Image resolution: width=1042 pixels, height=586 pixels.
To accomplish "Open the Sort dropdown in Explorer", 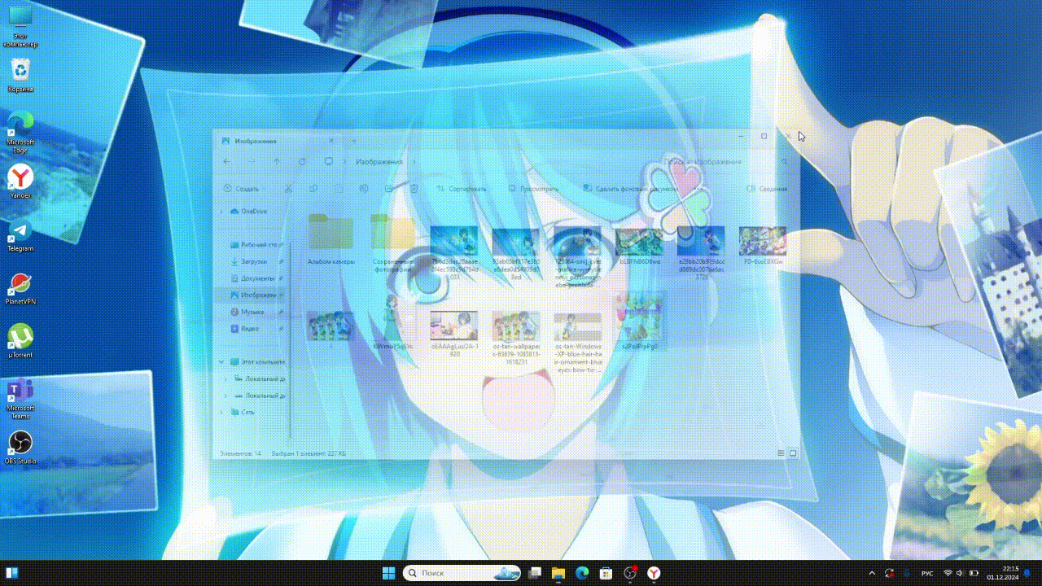I will click(462, 189).
